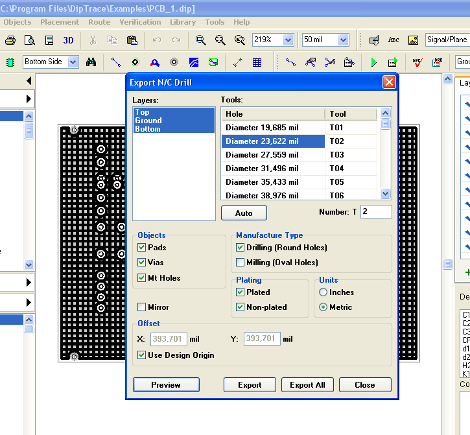
Task: Click the Preview button
Action: point(166,384)
